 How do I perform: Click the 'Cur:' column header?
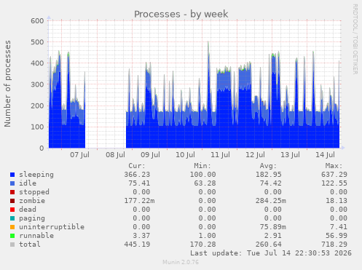point(137,166)
